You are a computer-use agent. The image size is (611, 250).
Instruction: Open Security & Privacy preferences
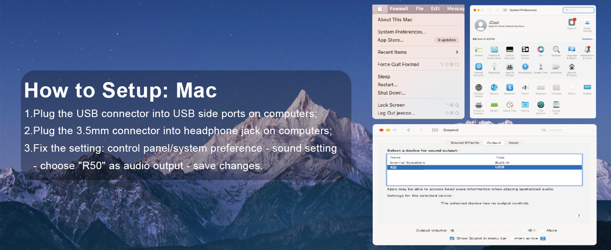[x=572, y=67]
